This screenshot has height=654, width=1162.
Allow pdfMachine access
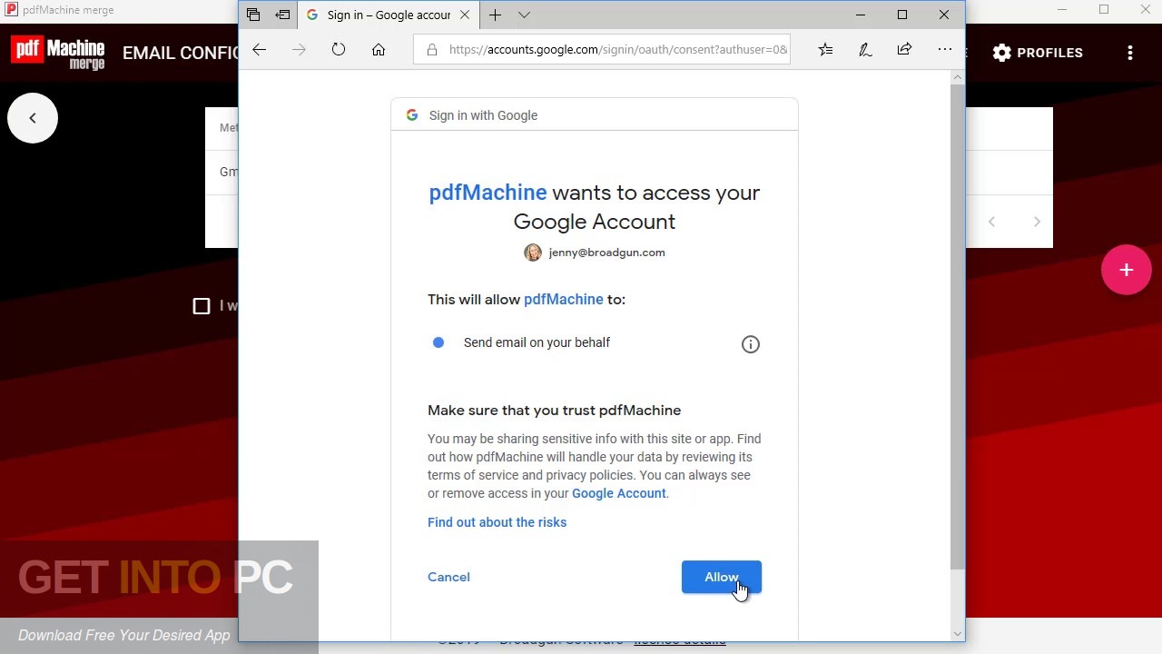tap(722, 577)
